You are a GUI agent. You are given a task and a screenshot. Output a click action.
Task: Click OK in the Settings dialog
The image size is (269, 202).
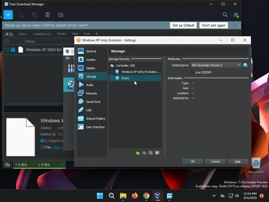tap(193, 161)
